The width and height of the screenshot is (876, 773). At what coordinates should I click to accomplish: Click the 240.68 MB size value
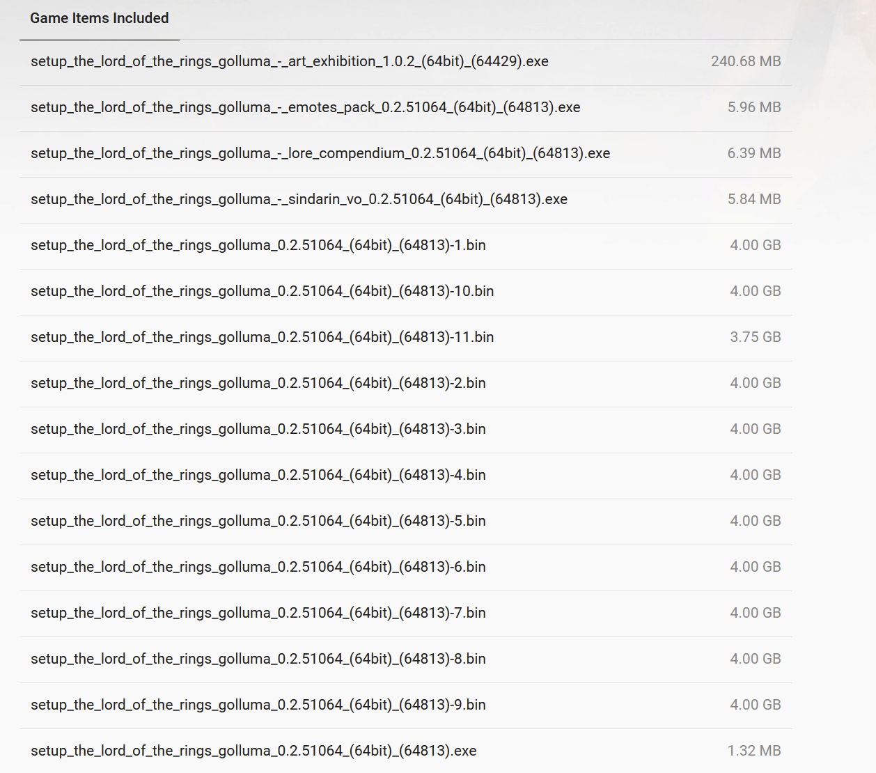point(746,61)
